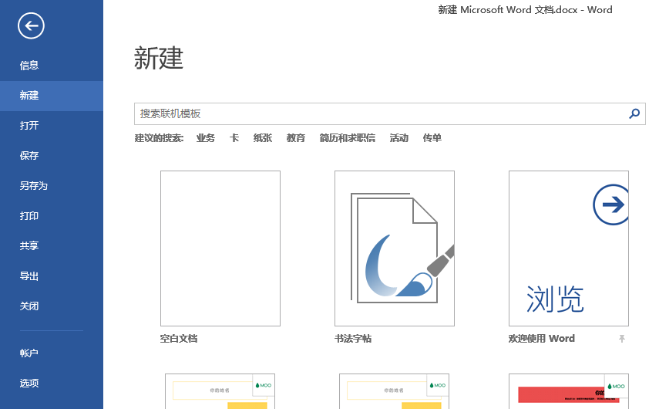Search suggested category 纸张
The width and height of the screenshot is (659, 409).
click(x=263, y=138)
